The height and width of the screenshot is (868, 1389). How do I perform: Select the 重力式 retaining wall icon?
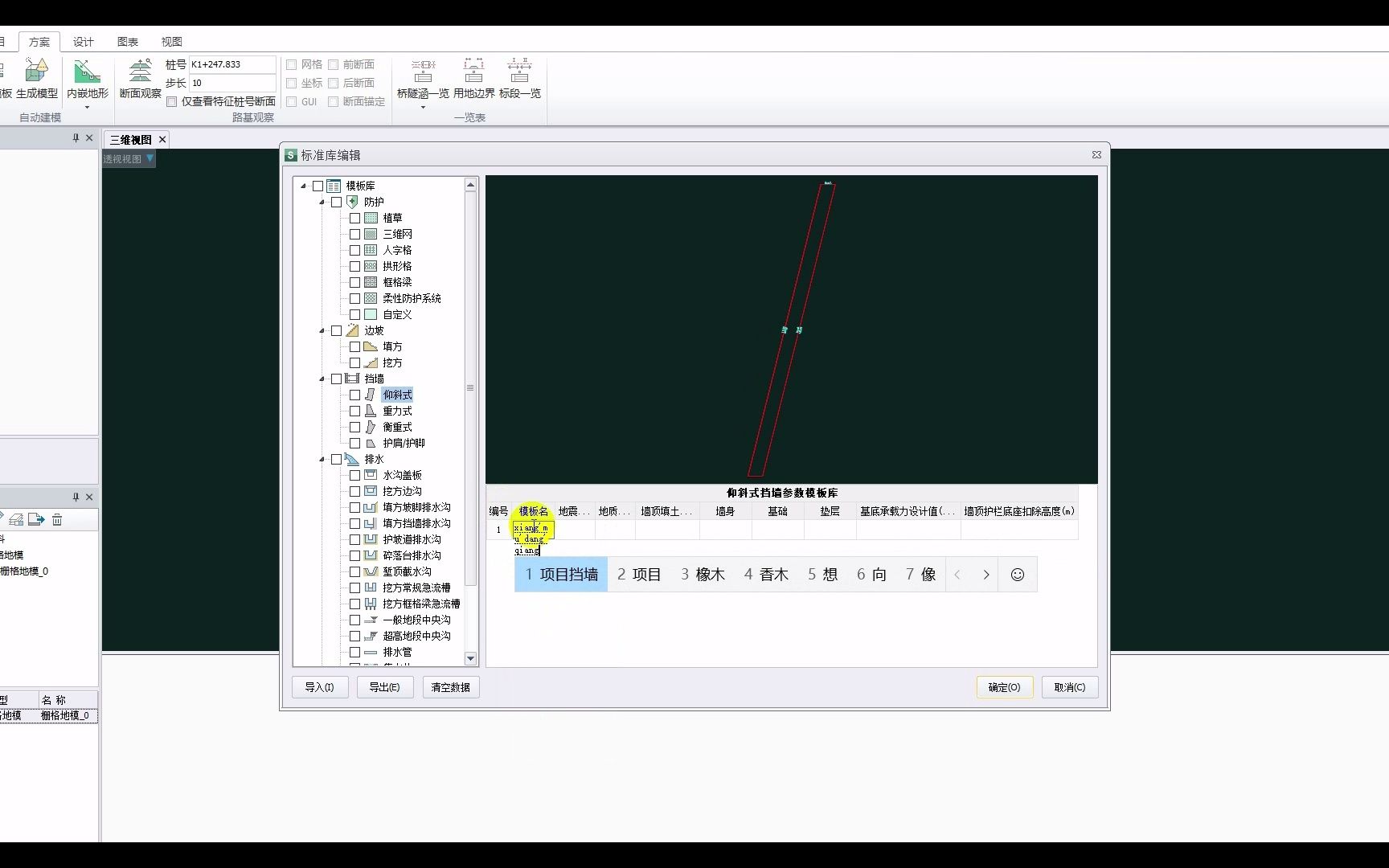tap(371, 411)
